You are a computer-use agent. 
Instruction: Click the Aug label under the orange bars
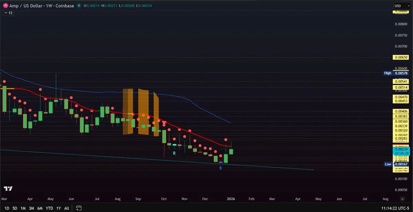tap(118, 199)
